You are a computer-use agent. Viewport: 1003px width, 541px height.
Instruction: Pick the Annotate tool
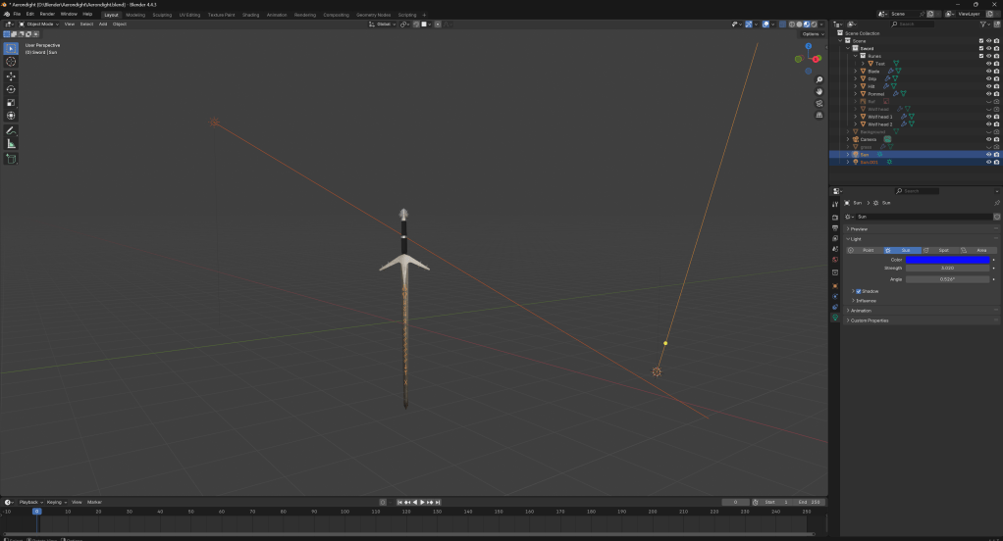tap(11, 130)
